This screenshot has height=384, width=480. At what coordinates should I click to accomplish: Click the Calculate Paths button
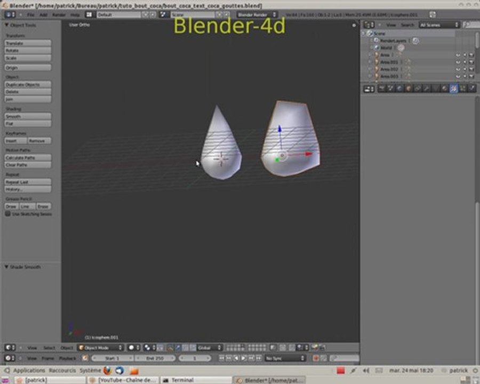[28, 157]
